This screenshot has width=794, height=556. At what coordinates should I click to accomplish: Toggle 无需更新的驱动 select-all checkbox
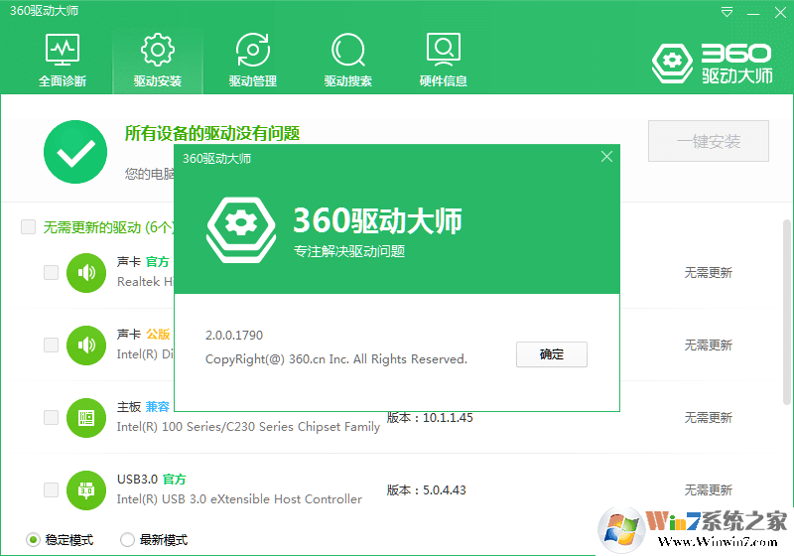click(x=29, y=227)
